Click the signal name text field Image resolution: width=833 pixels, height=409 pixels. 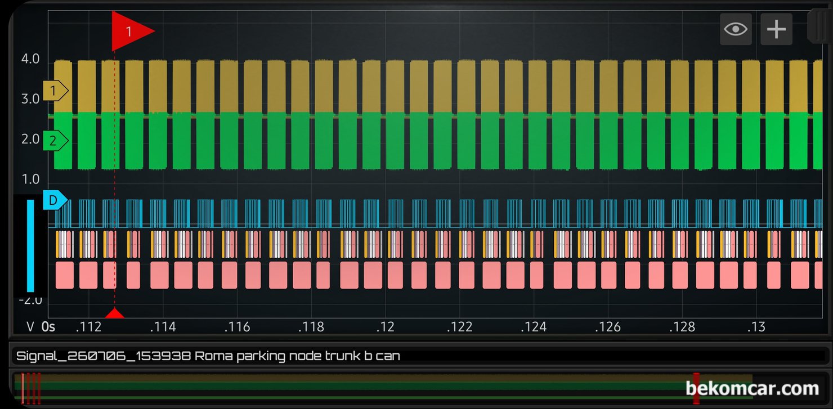[417, 356]
